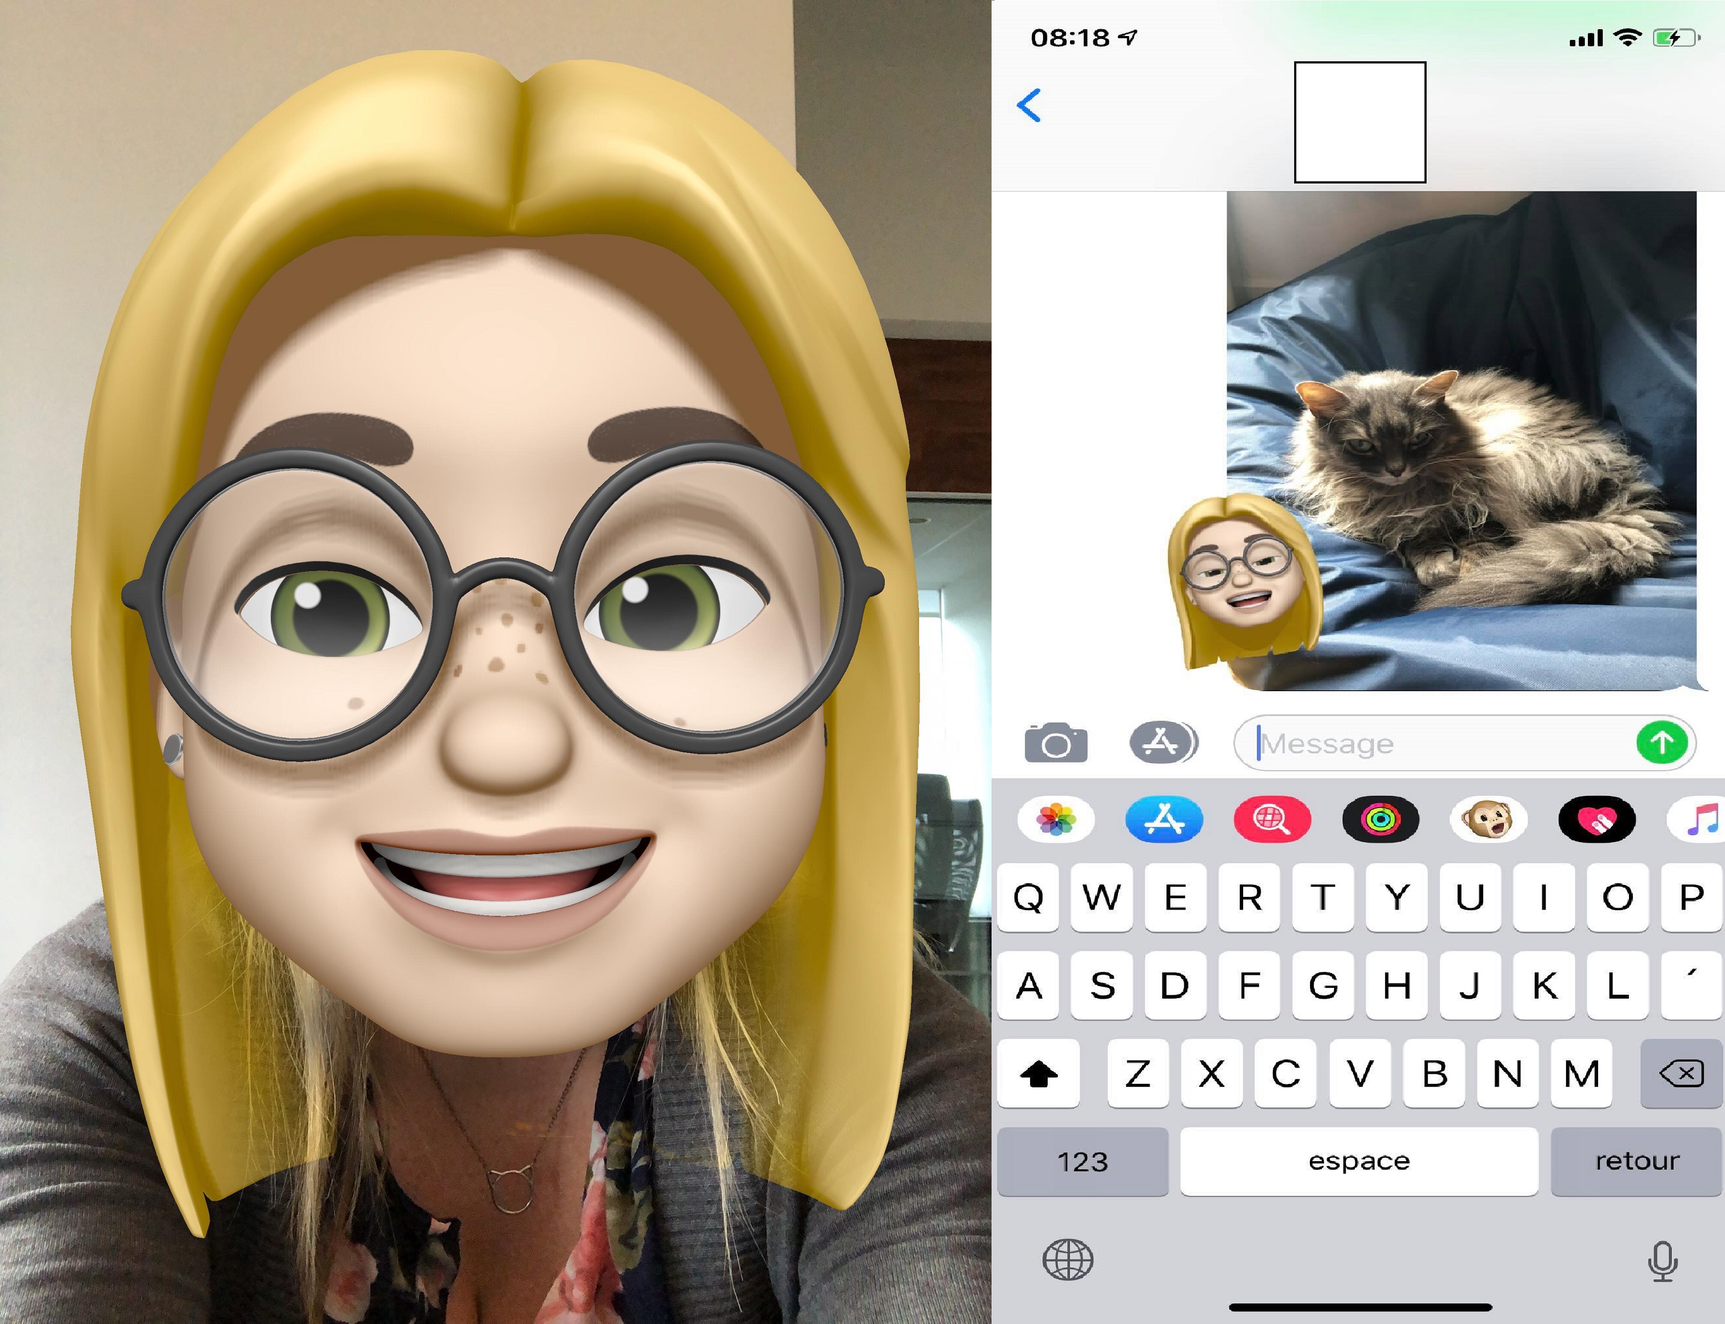Tap the R key
The height and width of the screenshot is (1324, 1725).
1249,897
